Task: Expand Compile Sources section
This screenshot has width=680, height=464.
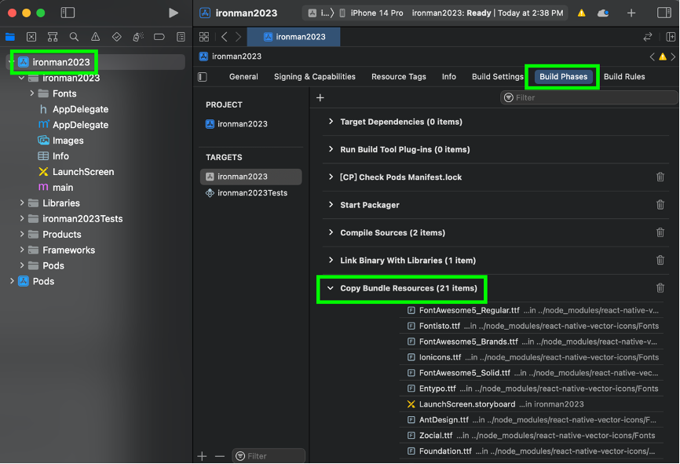Action: pyautogui.click(x=331, y=232)
